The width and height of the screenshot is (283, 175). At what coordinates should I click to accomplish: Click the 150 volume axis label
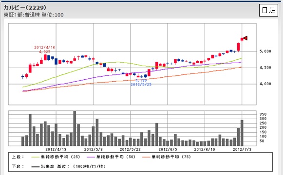click(x=263, y=132)
